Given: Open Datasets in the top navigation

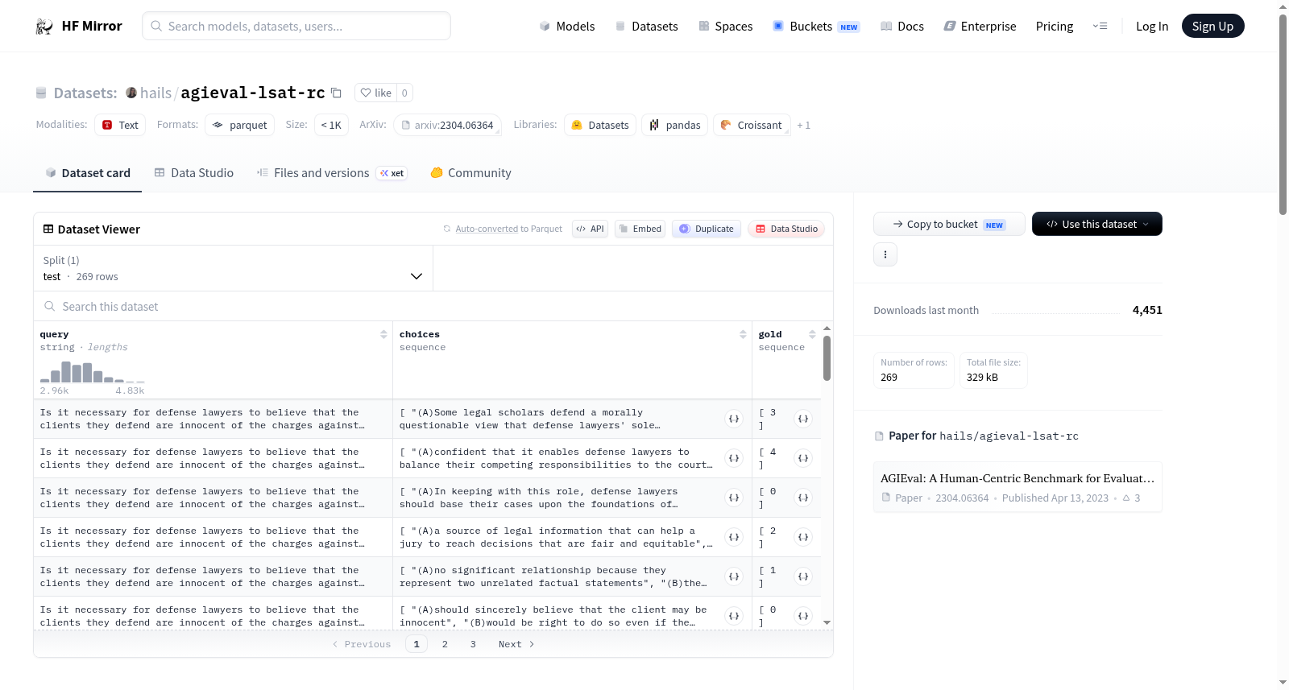Looking at the screenshot, I should pyautogui.click(x=647, y=26).
